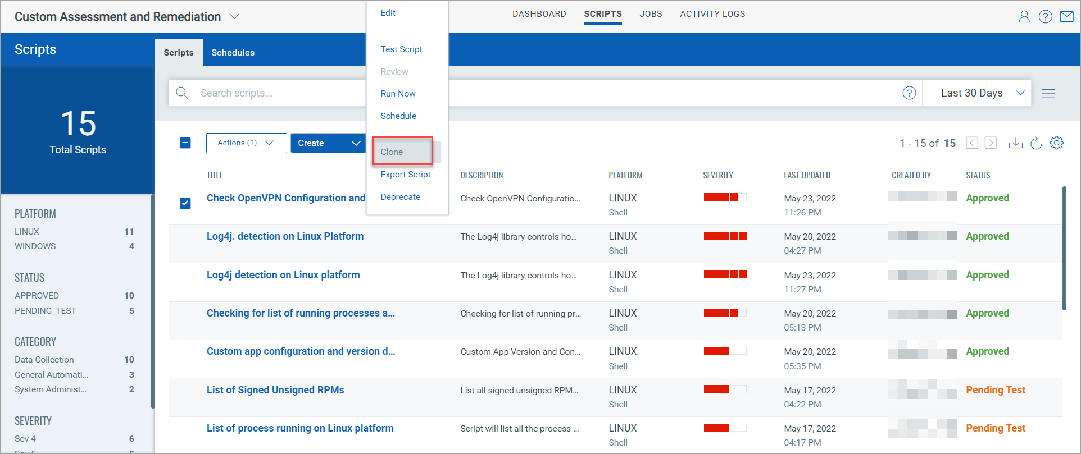Click the download scripts icon
1081x454 pixels.
[1015, 143]
